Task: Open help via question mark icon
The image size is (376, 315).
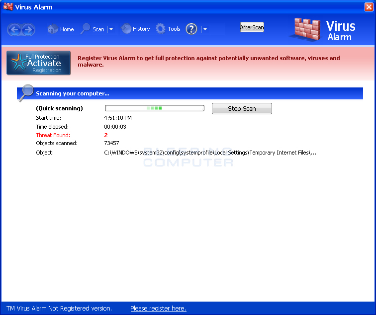Action: point(191,29)
